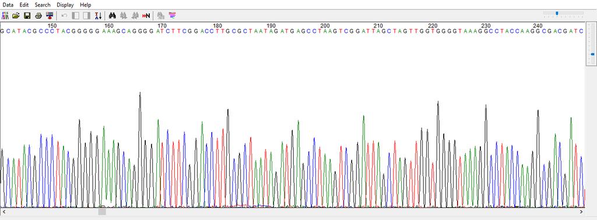Click position number 240 on the ruler
The image size is (597, 220).
538,26
